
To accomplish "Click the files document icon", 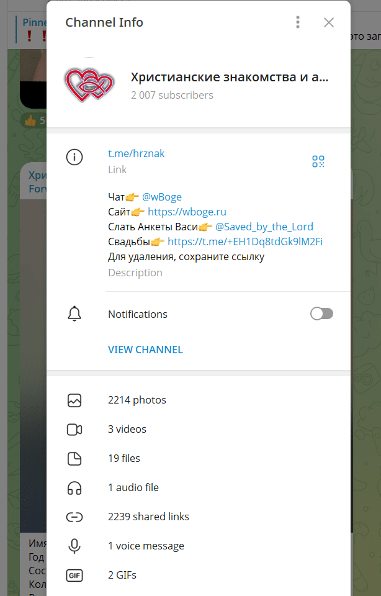I will click(74, 459).
